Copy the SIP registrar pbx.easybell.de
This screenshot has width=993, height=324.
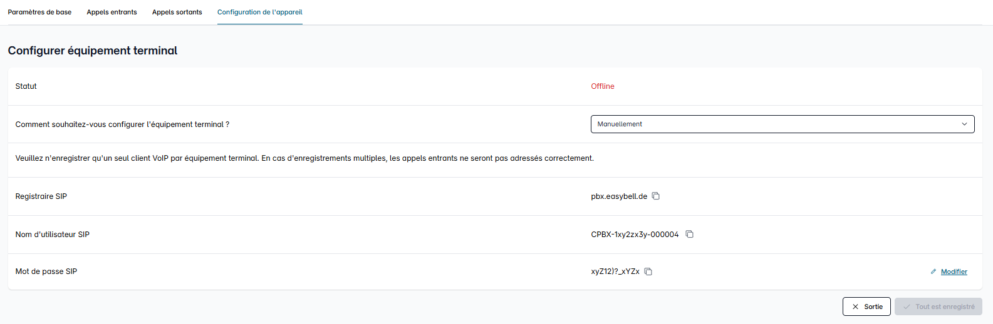656,196
